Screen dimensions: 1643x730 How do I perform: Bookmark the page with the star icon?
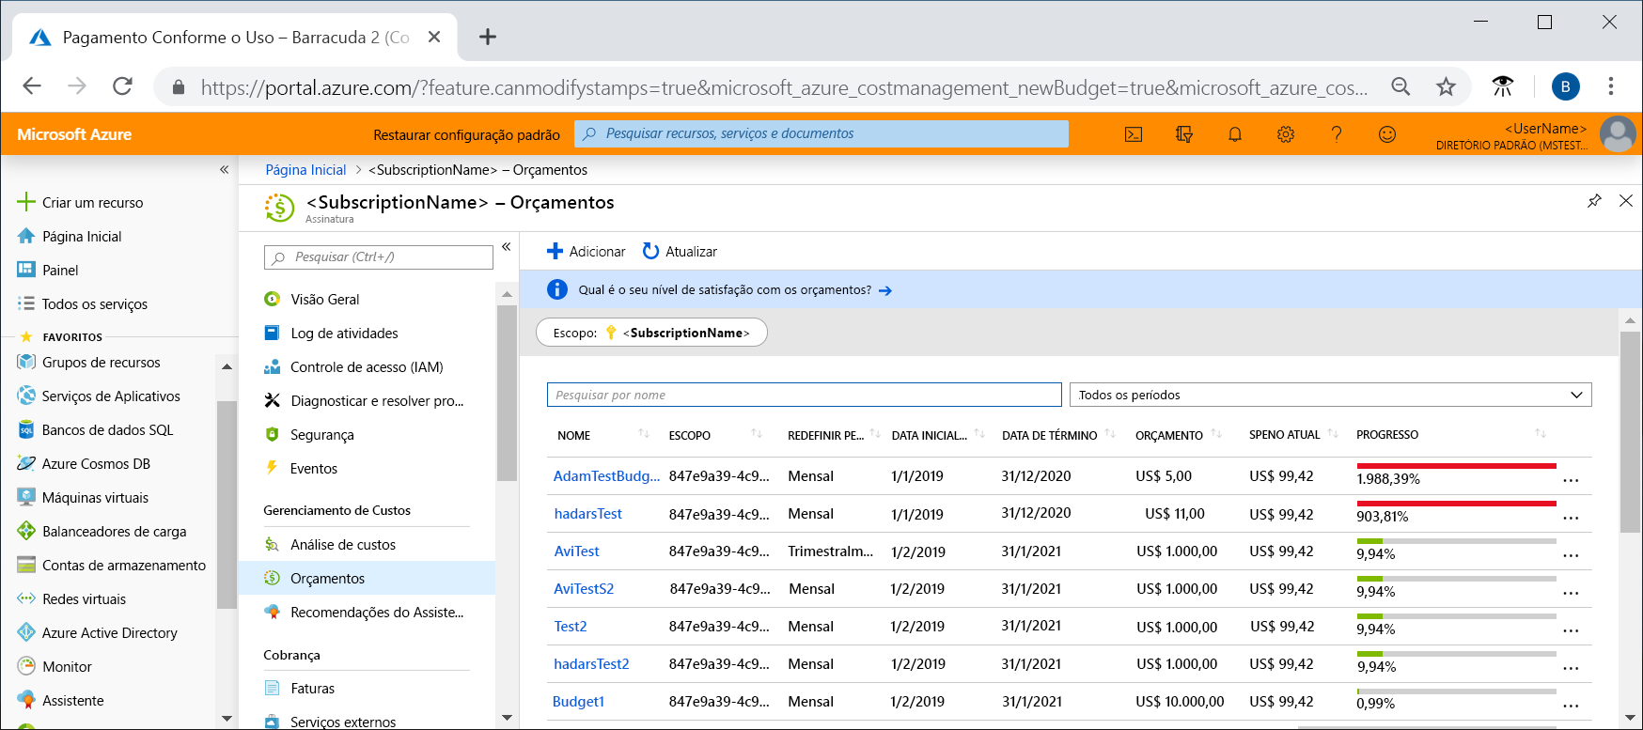coord(1446,86)
